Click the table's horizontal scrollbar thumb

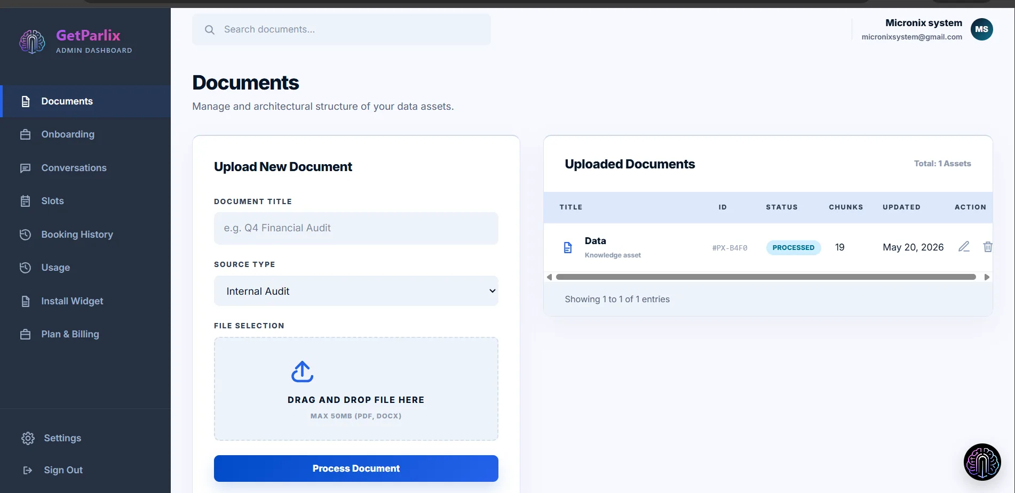click(766, 277)
